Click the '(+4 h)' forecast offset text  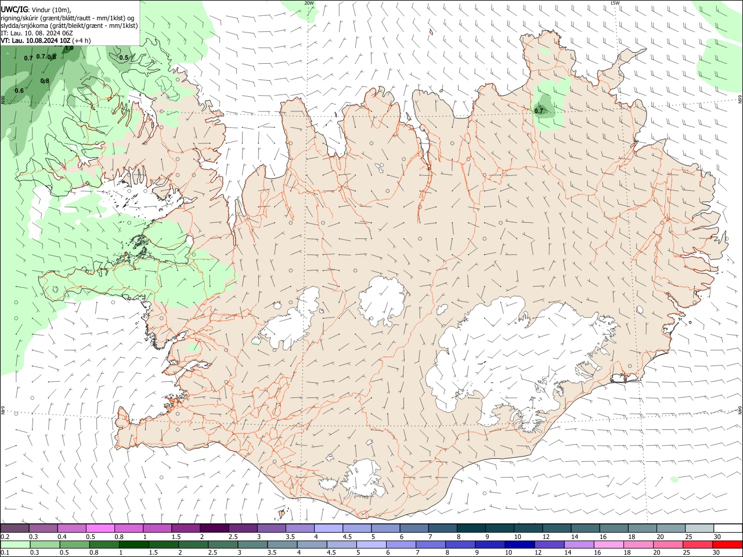82,41
